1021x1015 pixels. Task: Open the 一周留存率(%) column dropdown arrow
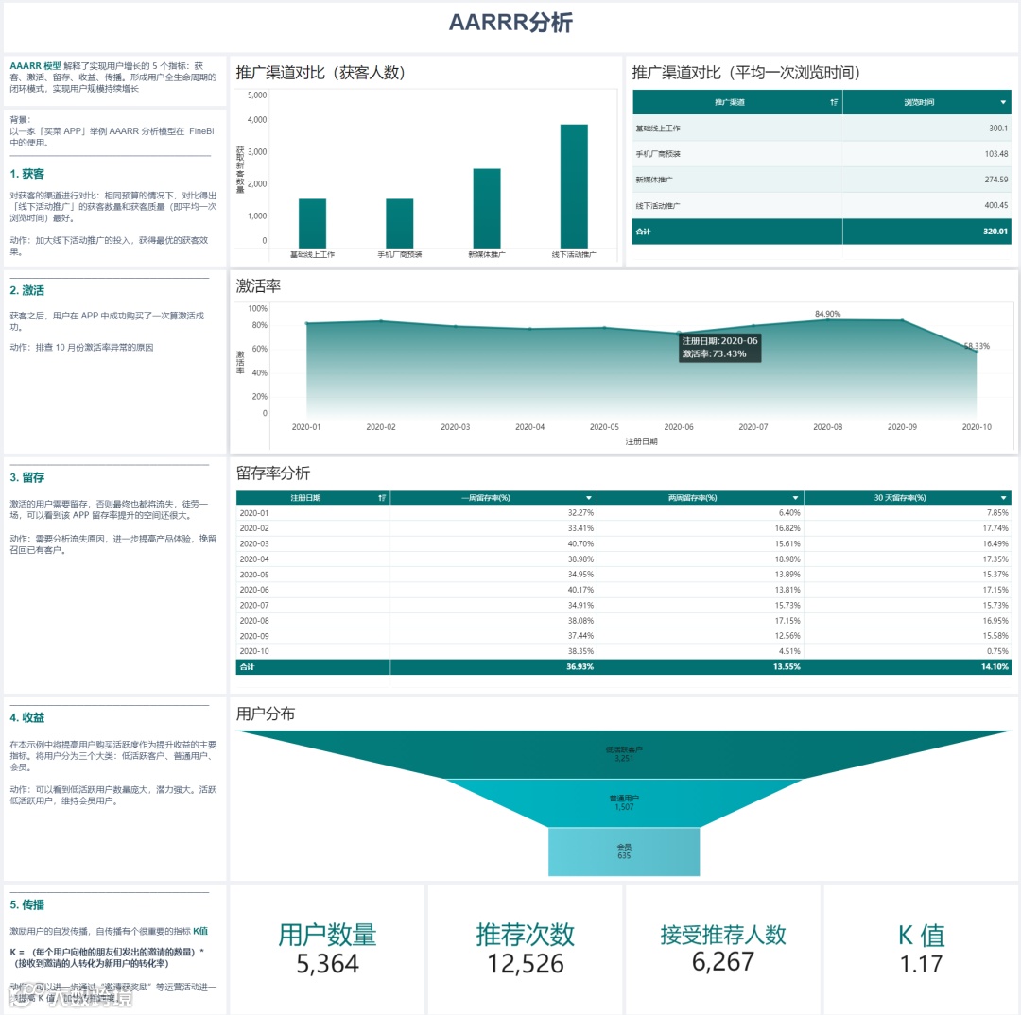(x=589, y=498)
